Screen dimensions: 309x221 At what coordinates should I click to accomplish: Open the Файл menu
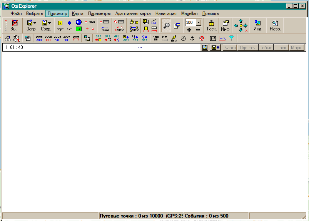[x=16, y=13]
